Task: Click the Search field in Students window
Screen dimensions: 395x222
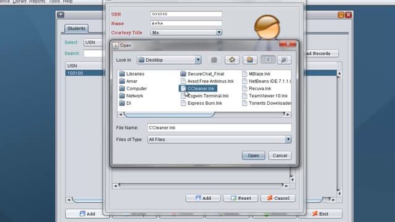Action: [93, 54]
